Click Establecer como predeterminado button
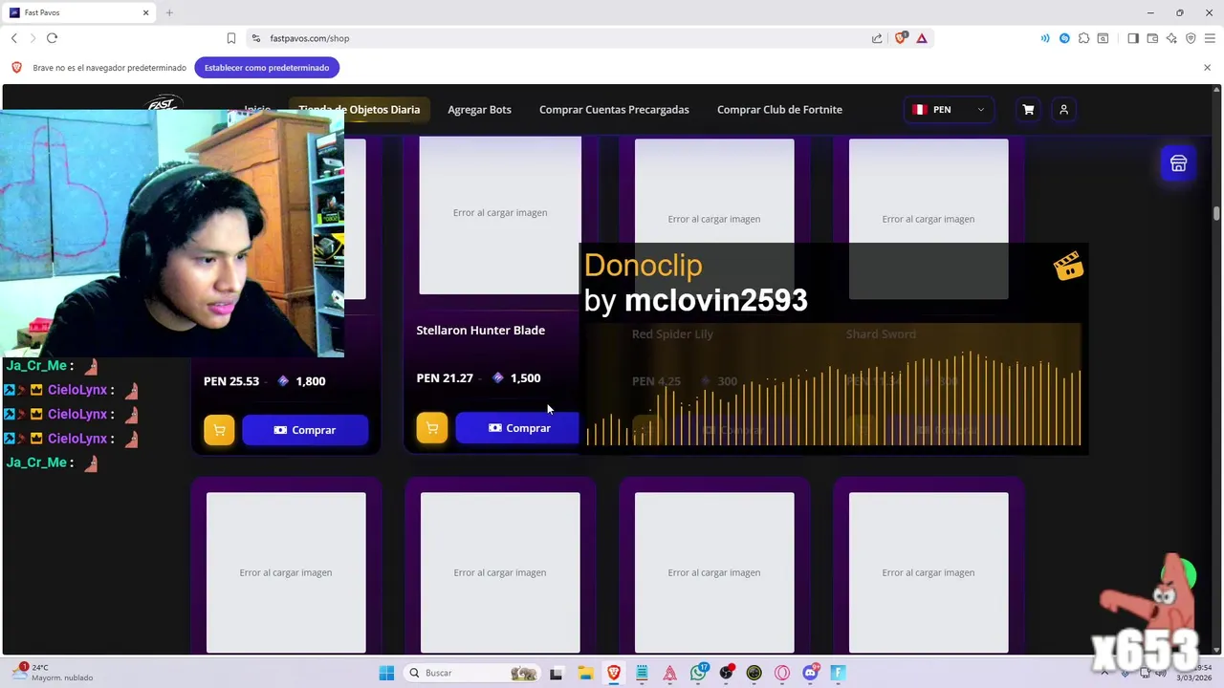 tap(267, 68)
